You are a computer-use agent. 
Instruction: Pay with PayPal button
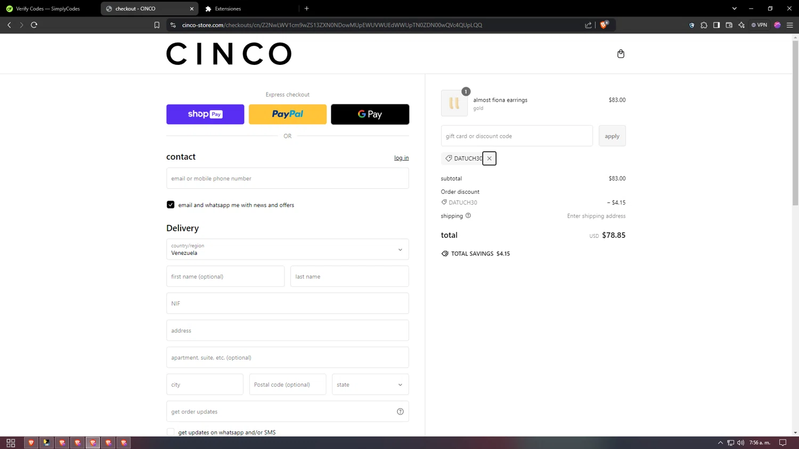(288, 114)
